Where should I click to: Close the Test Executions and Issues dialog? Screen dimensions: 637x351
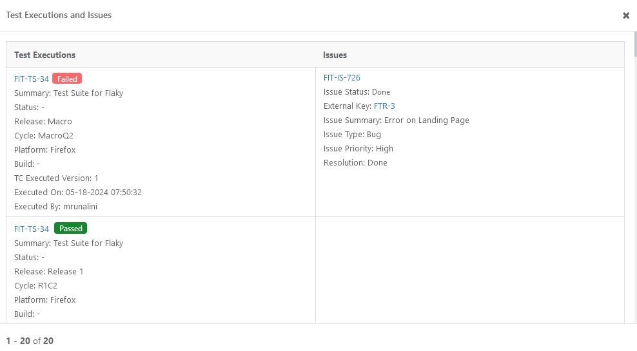(625, 15)
